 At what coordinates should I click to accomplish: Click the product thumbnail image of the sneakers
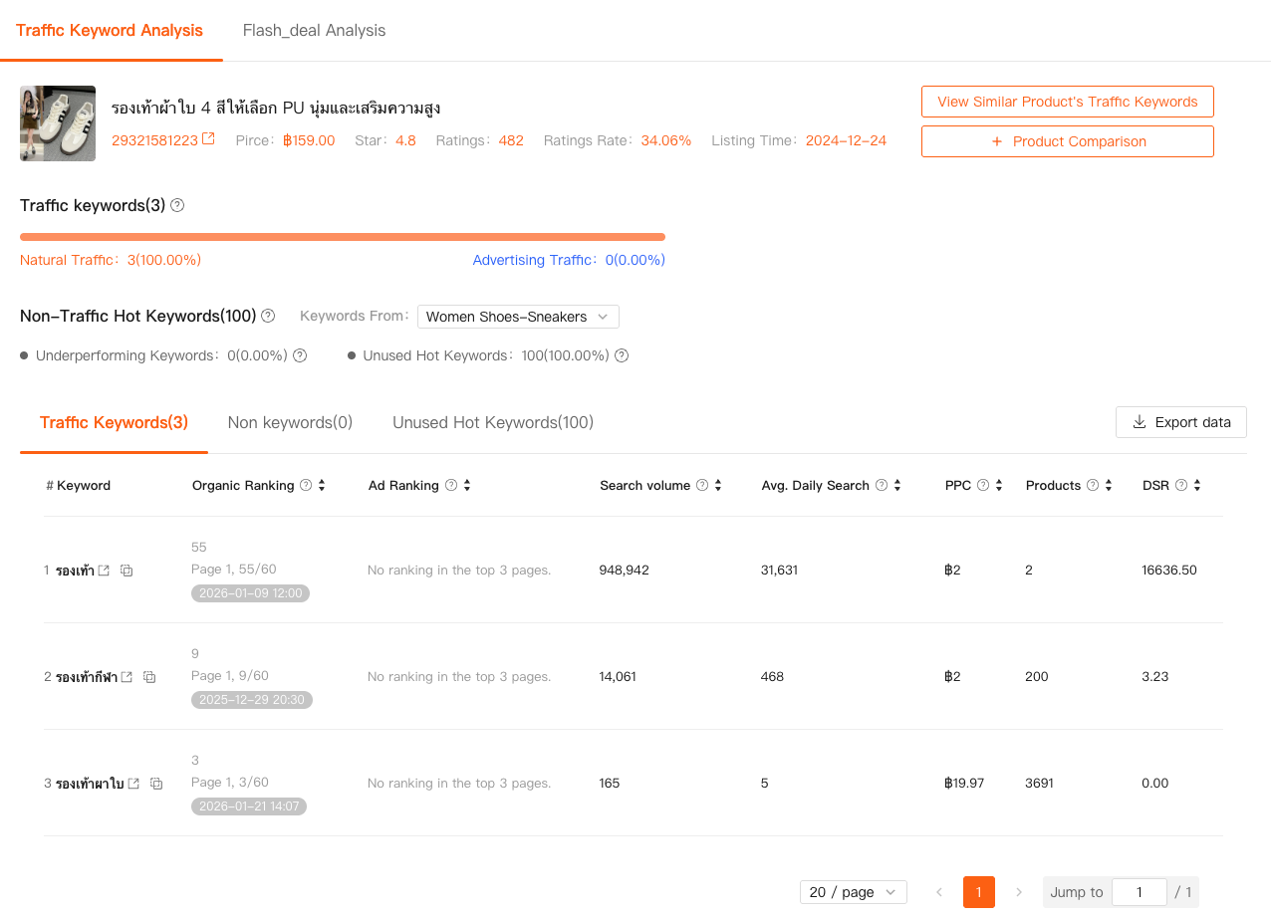tap(57, 122)
